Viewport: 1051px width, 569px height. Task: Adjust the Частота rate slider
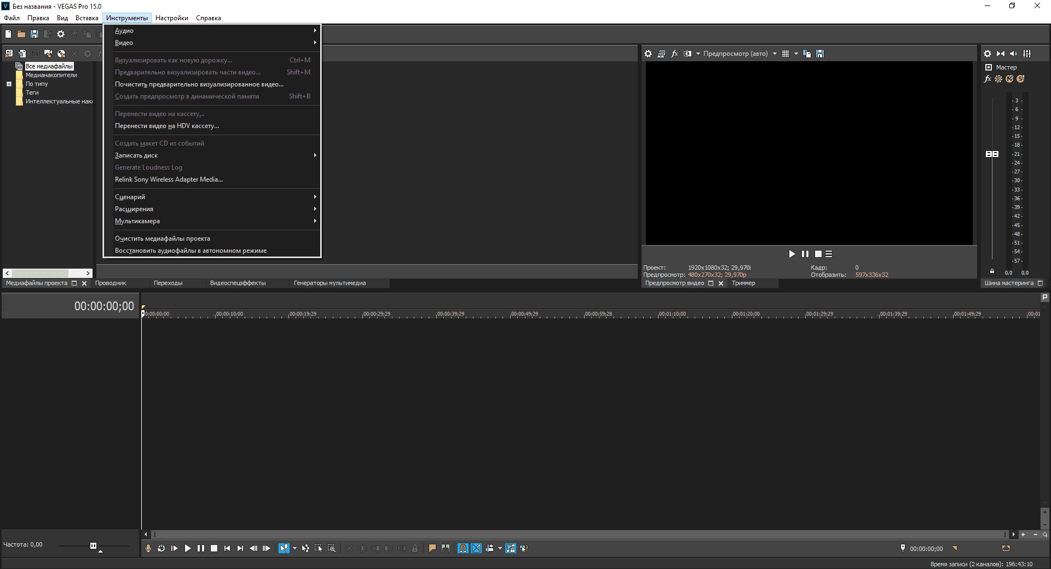click(94, 545)
